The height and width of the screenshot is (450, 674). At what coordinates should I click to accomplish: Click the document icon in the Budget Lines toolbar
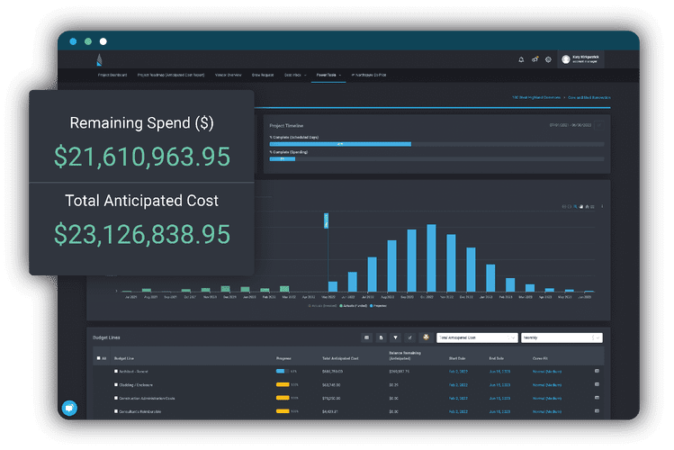coord(381,337)
